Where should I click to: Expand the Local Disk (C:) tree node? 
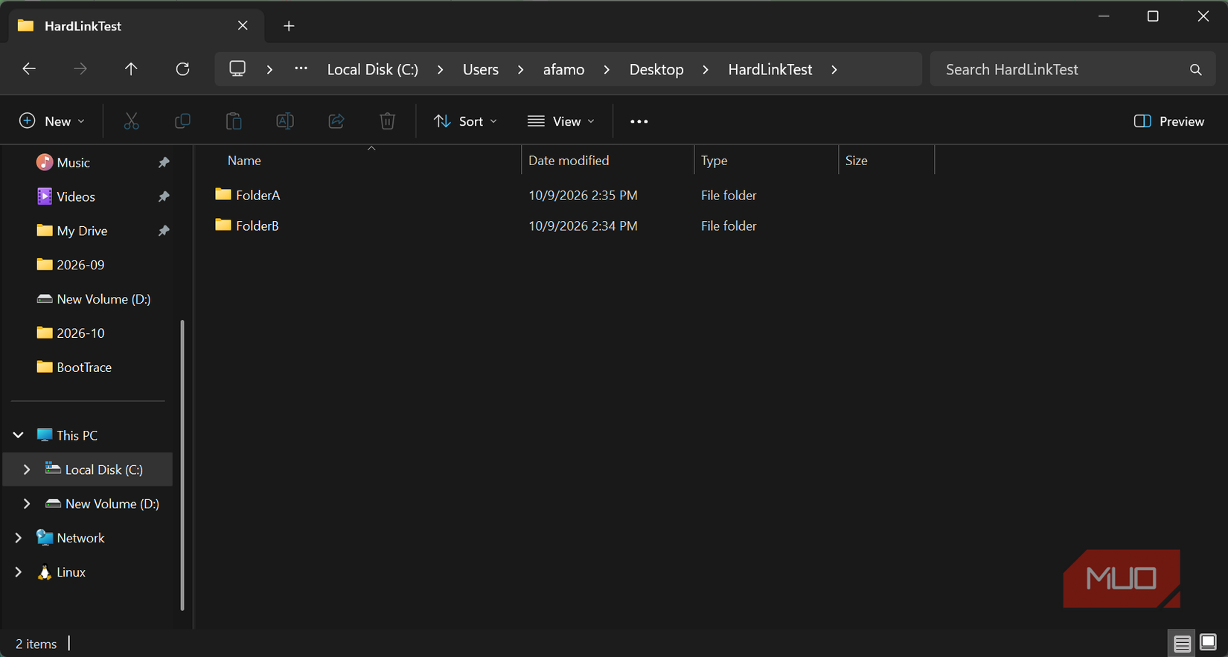tap(27, 469)
